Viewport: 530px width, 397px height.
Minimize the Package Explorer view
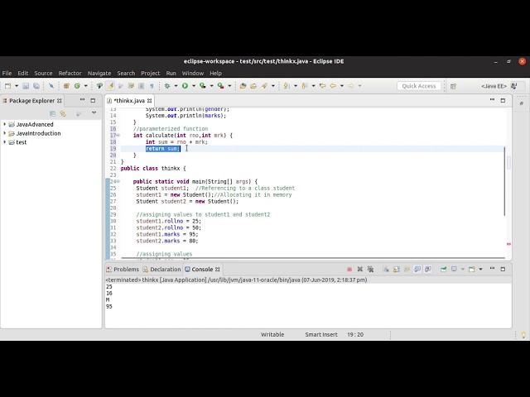[82, 100]
